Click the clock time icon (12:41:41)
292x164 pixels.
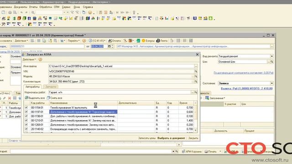[90, 41]
